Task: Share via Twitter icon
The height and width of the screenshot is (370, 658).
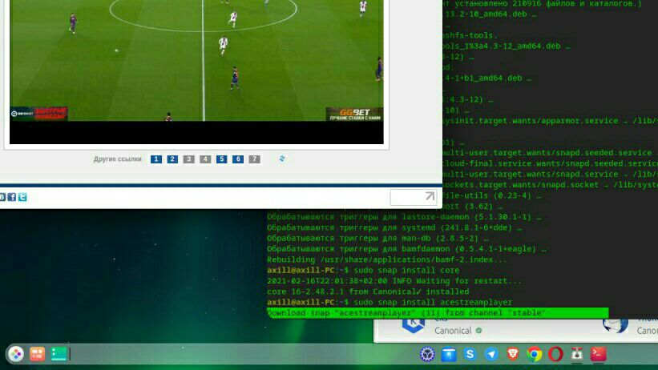Action: click(22, 197)
